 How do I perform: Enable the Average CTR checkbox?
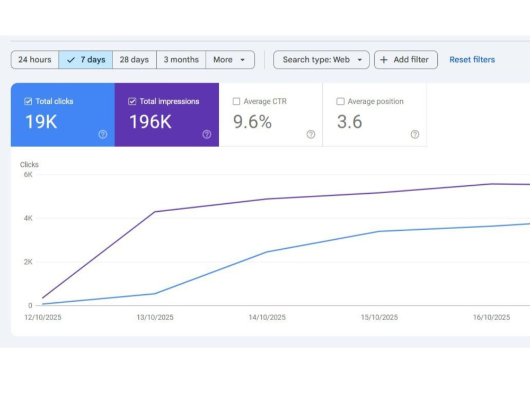tap(236, 101)
